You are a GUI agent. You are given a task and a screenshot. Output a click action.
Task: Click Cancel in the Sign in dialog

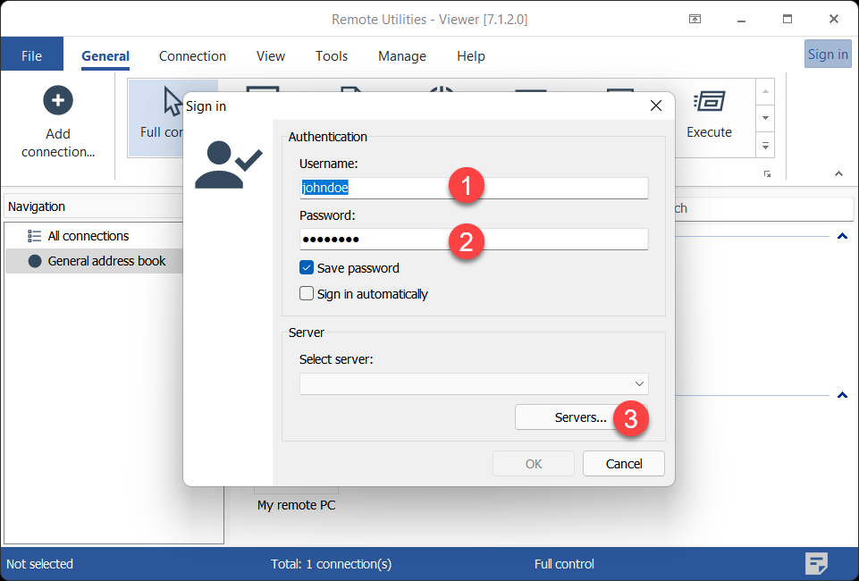623,463
